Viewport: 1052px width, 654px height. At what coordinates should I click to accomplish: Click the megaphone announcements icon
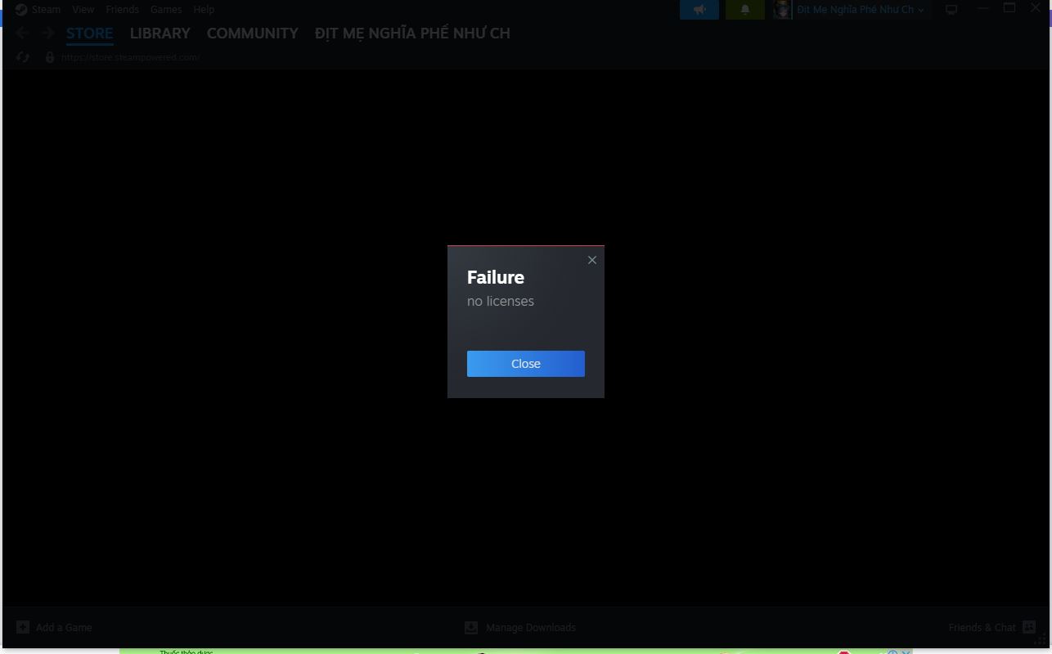pos(699,10)
